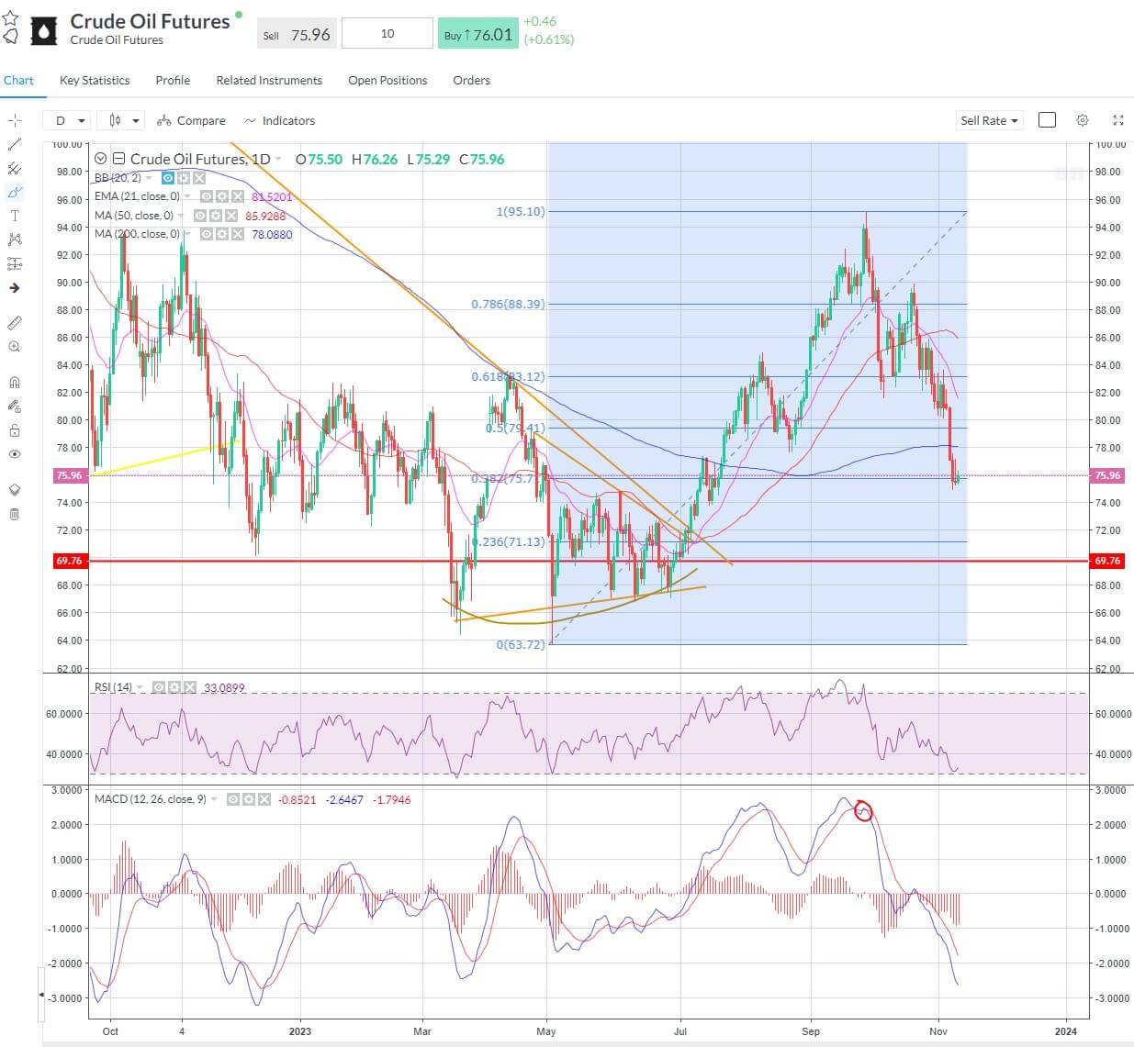Click the tag icon below the star
This screenshot has width=1134, height=1047.
pyautogui.click(x=10, y=37)
